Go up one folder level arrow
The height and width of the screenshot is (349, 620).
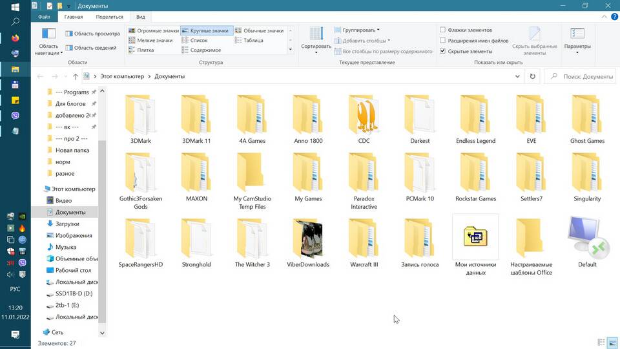click(x=75, y=76)
